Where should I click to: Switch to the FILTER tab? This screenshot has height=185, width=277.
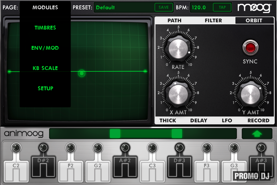(213, 21)
